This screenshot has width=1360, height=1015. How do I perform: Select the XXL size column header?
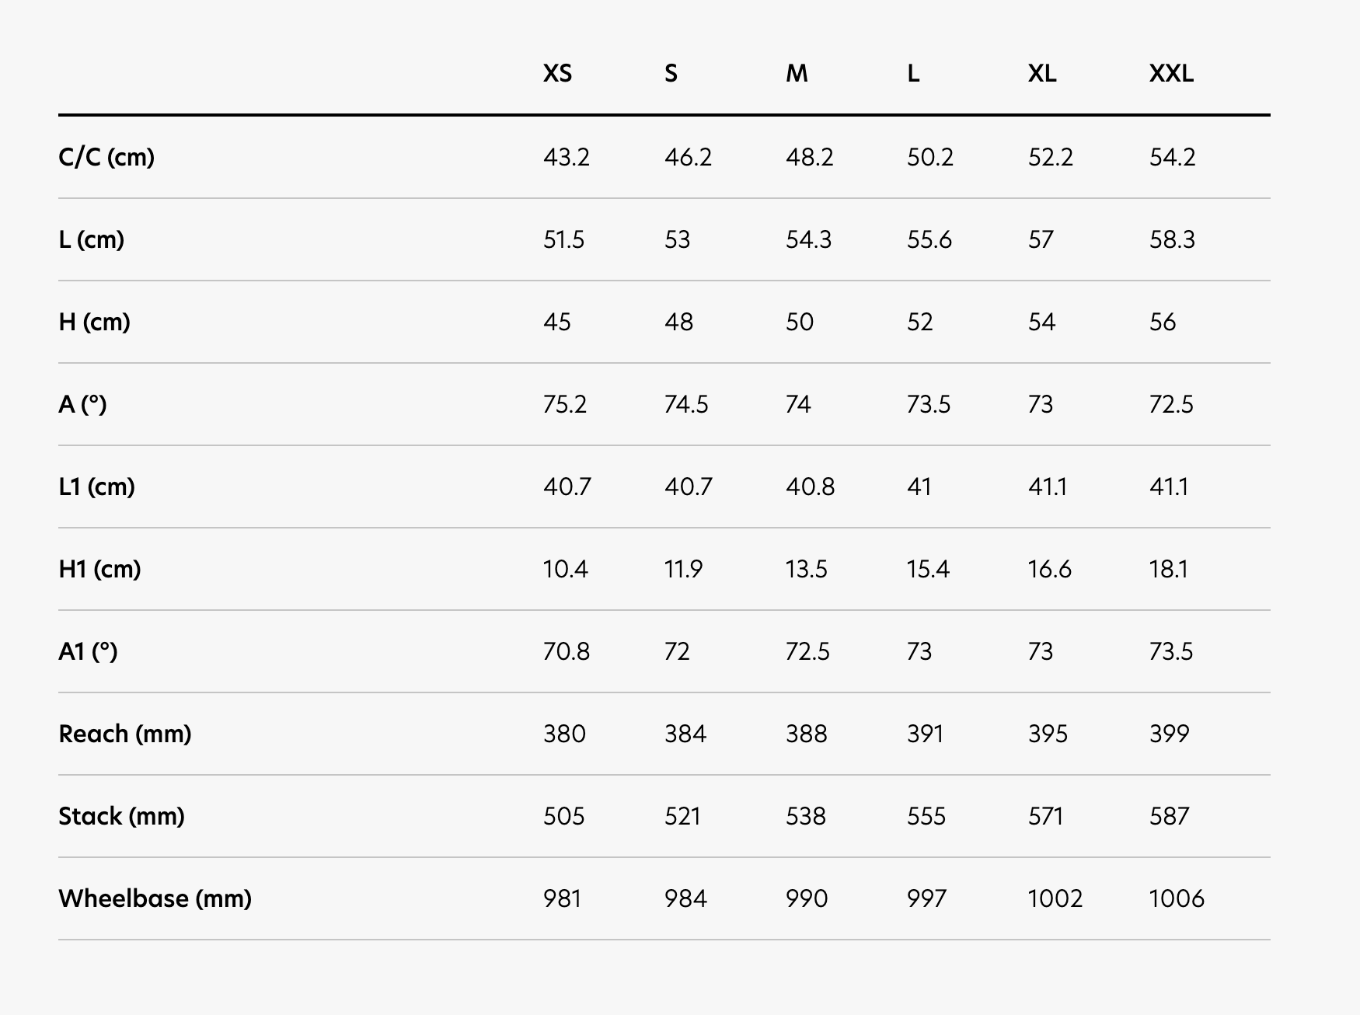point(1171,73)
